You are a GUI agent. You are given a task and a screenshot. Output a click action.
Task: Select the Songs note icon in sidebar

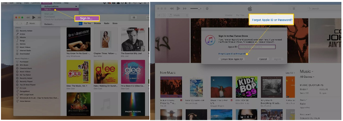click(x=17, y=40)
